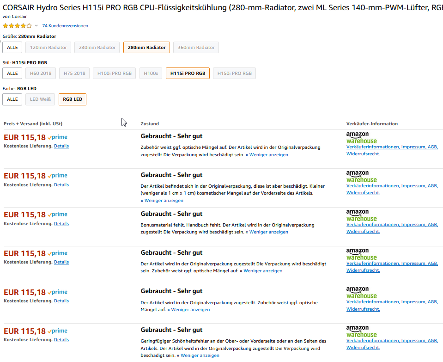Choose the 240mm Radiator size
443x362 pixels.
point(97,48)
